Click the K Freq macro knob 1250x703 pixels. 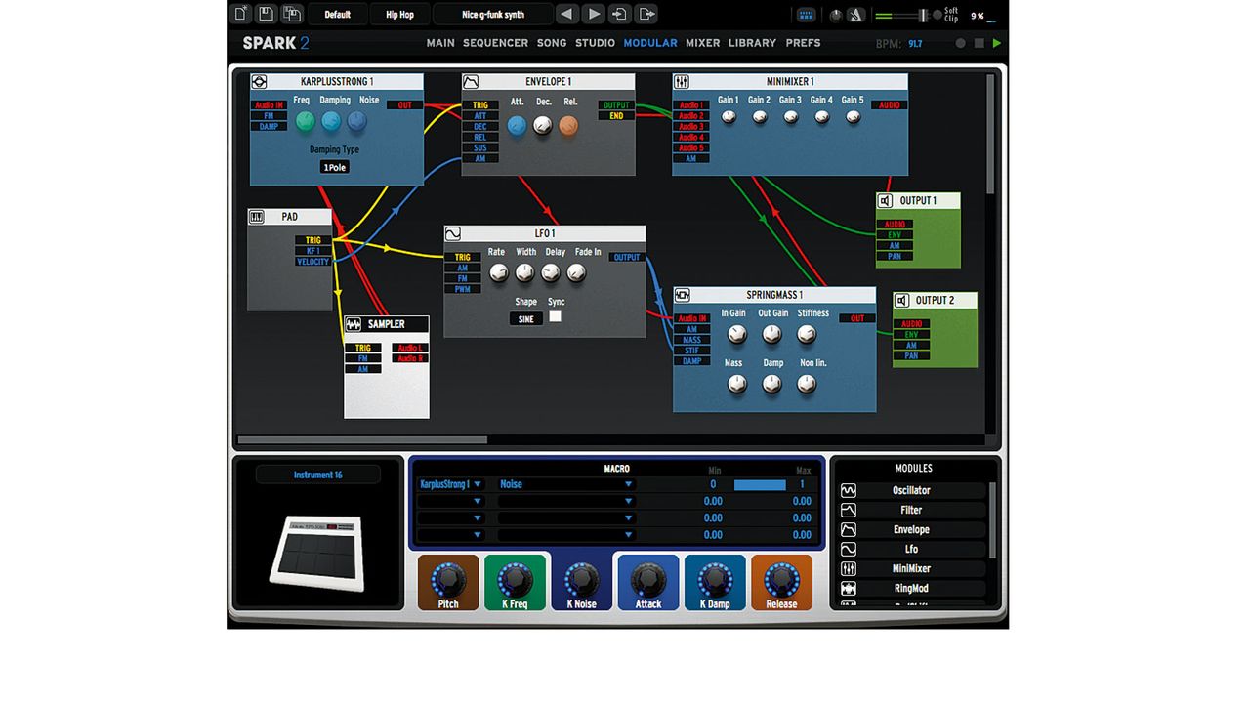click(x=515, y=580)
